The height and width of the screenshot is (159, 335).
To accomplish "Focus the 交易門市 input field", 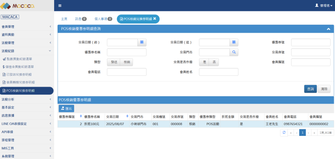I will click(x=214, y=52).
